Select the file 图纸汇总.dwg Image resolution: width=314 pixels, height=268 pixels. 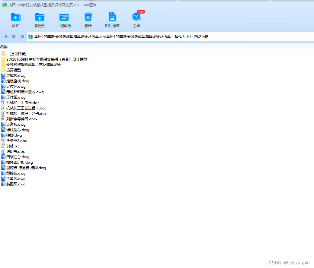click(18, 157)
